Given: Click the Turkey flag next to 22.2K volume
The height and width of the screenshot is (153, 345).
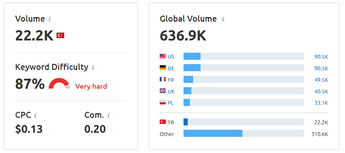Looking at the screenshot, I should point(60,35).
